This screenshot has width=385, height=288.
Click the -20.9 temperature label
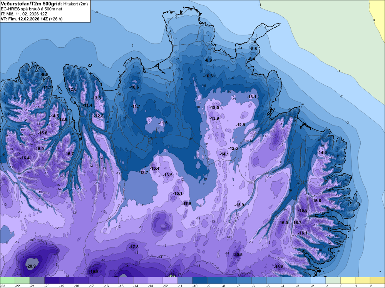[31, 266]
